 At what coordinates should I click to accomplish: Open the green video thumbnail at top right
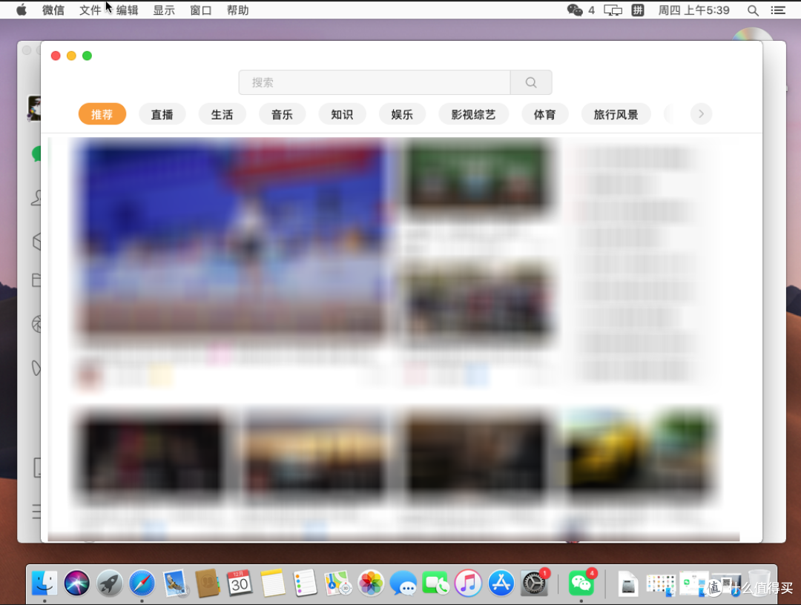(477, 176)
